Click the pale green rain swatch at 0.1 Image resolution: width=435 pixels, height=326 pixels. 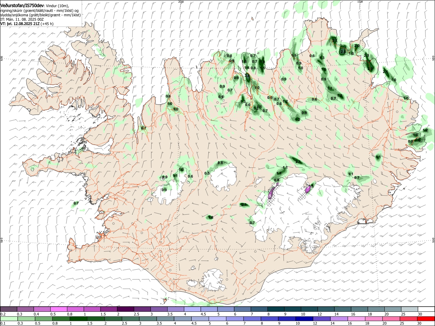point(9,319)
